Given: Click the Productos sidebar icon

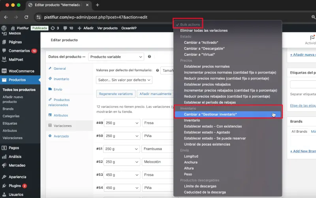Looking at the screenshot, I should tap(4, 80).
